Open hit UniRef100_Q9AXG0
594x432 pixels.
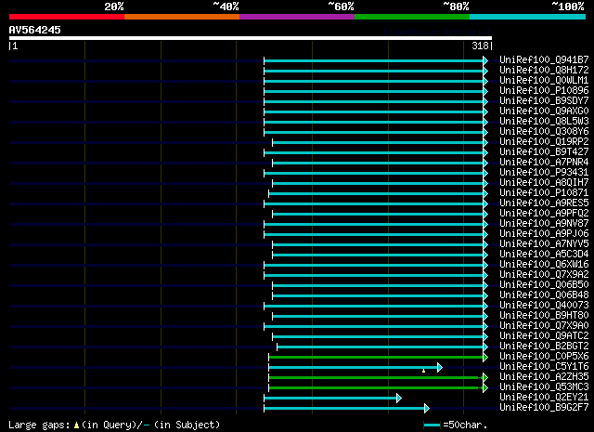(x=544, y=111)
